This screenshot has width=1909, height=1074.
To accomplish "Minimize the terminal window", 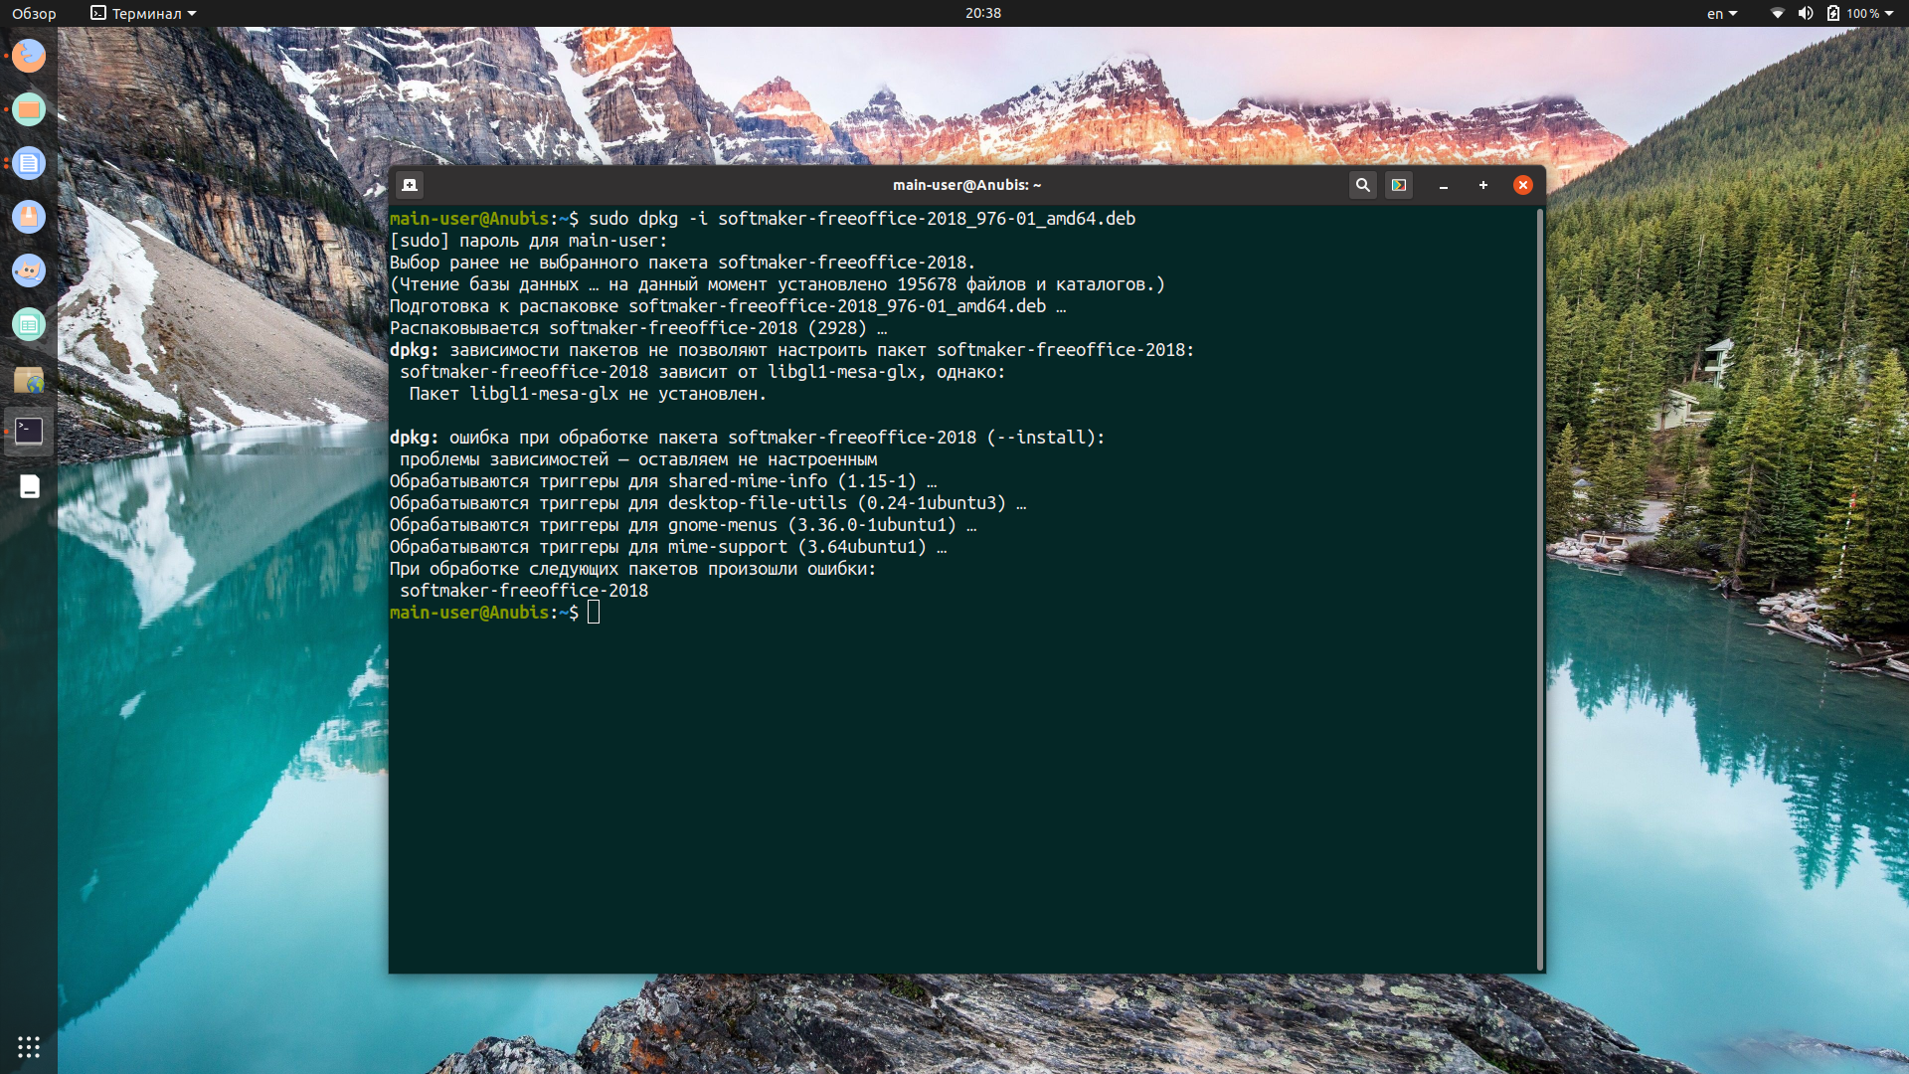I will pyautogui.click(x=1444, y=185).
